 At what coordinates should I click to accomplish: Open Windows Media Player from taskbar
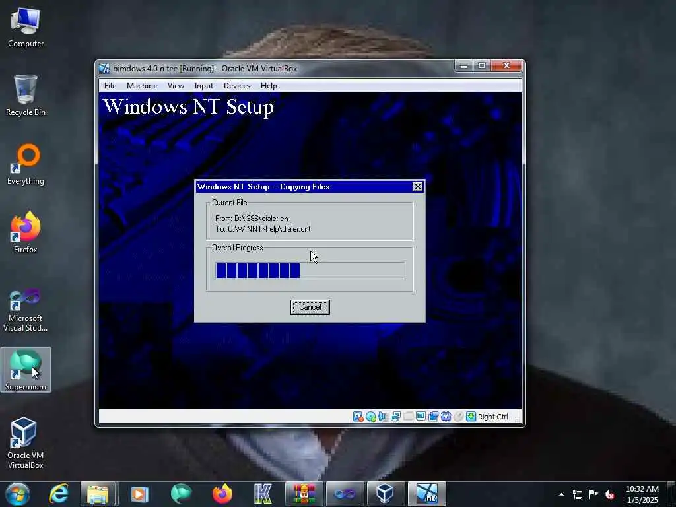(x=139, y=494)
